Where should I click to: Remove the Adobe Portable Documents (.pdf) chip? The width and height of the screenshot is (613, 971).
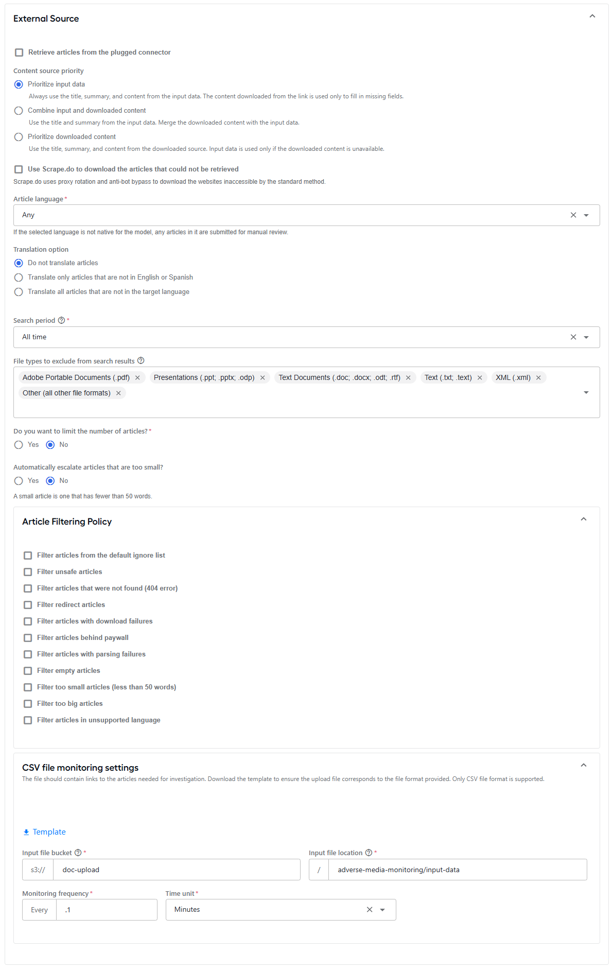tap(137, 378)
